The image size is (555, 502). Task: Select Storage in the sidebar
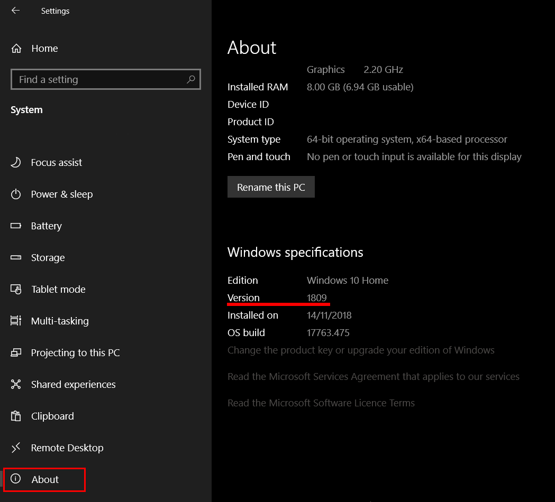point(48,258)
